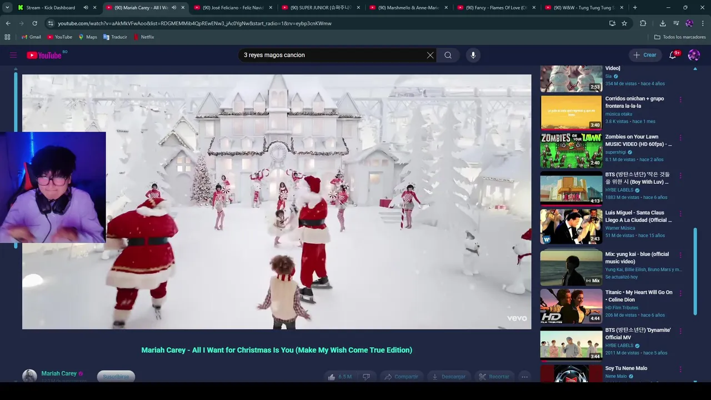Open options menu for Zombies on Your Lawn
The height and width of the screenshot is (400, 711).
(x=680, y=138)
